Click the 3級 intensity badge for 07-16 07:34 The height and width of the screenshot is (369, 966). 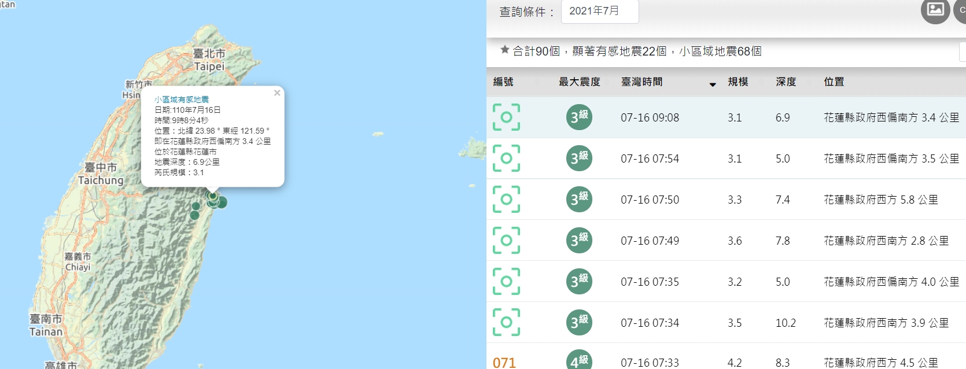tap(579, 323)
